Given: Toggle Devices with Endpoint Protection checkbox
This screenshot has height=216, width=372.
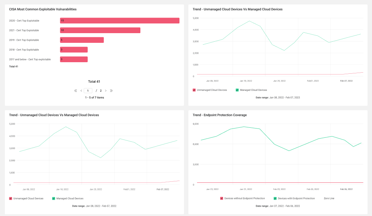Looking at the screenshot, I should [275, 198].
